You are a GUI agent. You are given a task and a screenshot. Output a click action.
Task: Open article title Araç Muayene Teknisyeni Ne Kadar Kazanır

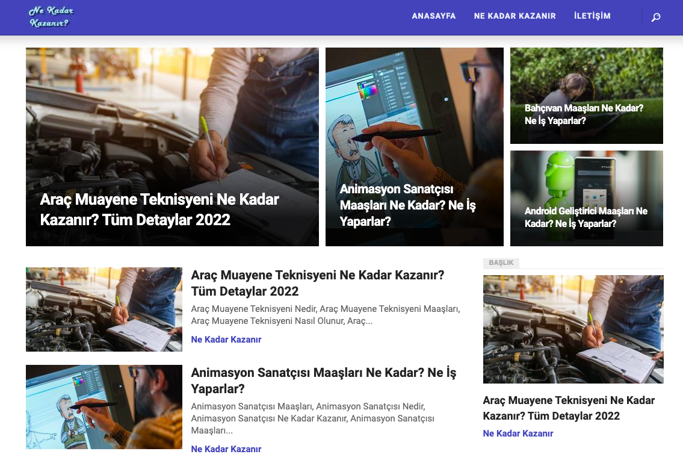(x=318, y=283)
